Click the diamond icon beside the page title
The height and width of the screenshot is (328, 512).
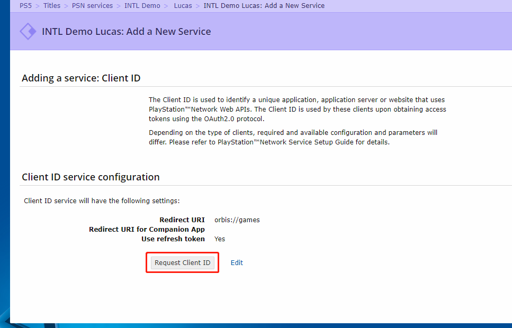click(28, 31)
